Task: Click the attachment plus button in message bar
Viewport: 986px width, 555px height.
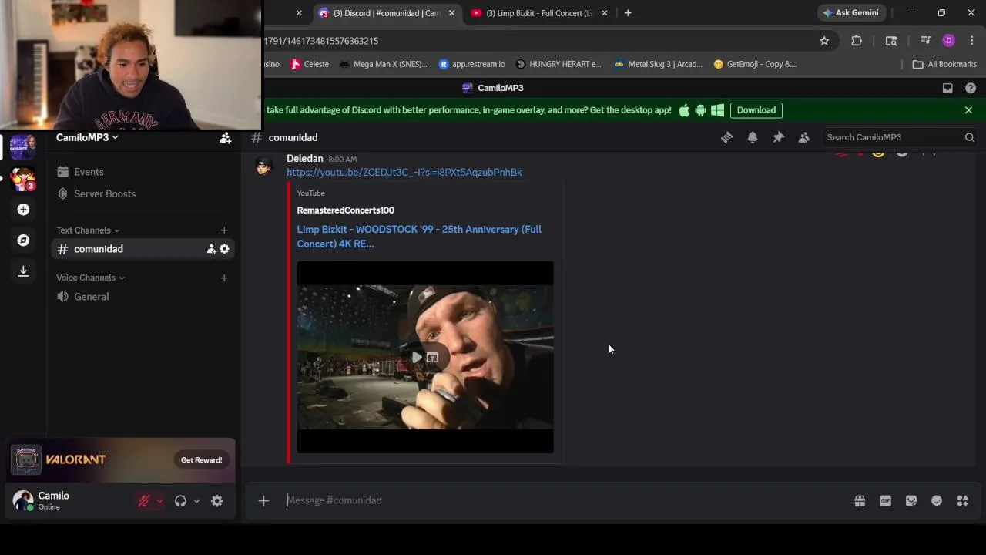Action: coord(263,501)
